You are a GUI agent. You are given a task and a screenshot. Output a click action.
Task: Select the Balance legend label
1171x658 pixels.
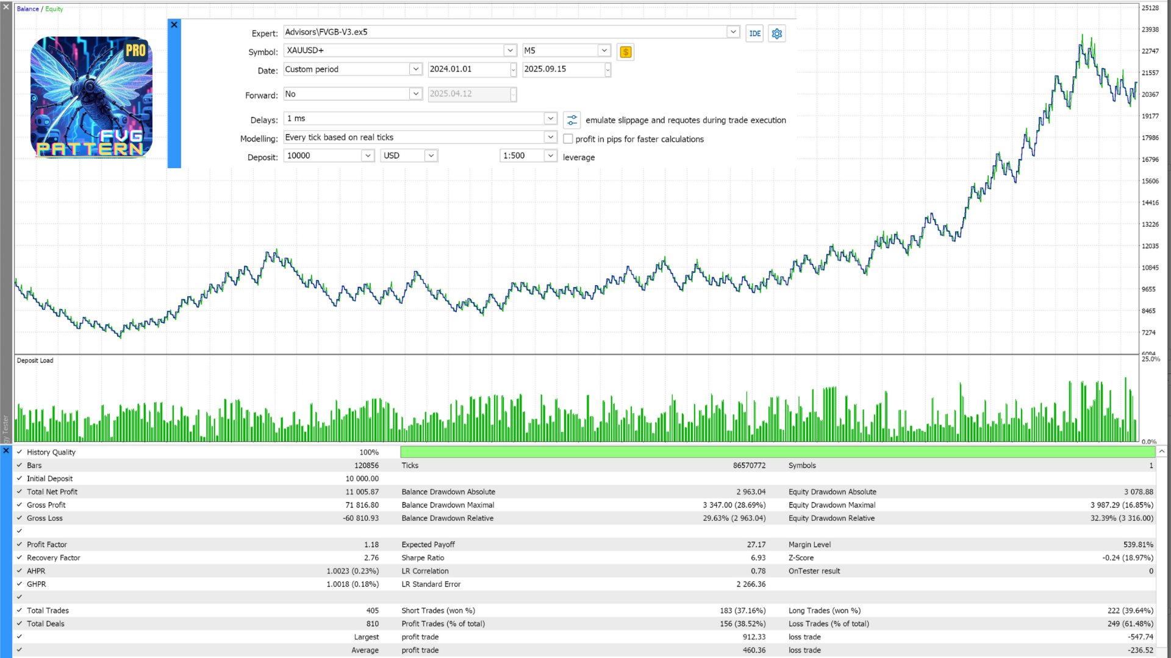click(x=27, y=9)
